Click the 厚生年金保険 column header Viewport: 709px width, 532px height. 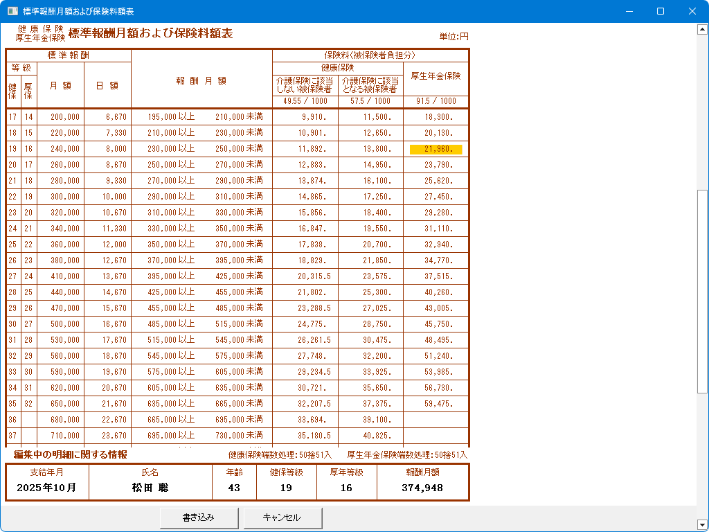tap(436, 76)
